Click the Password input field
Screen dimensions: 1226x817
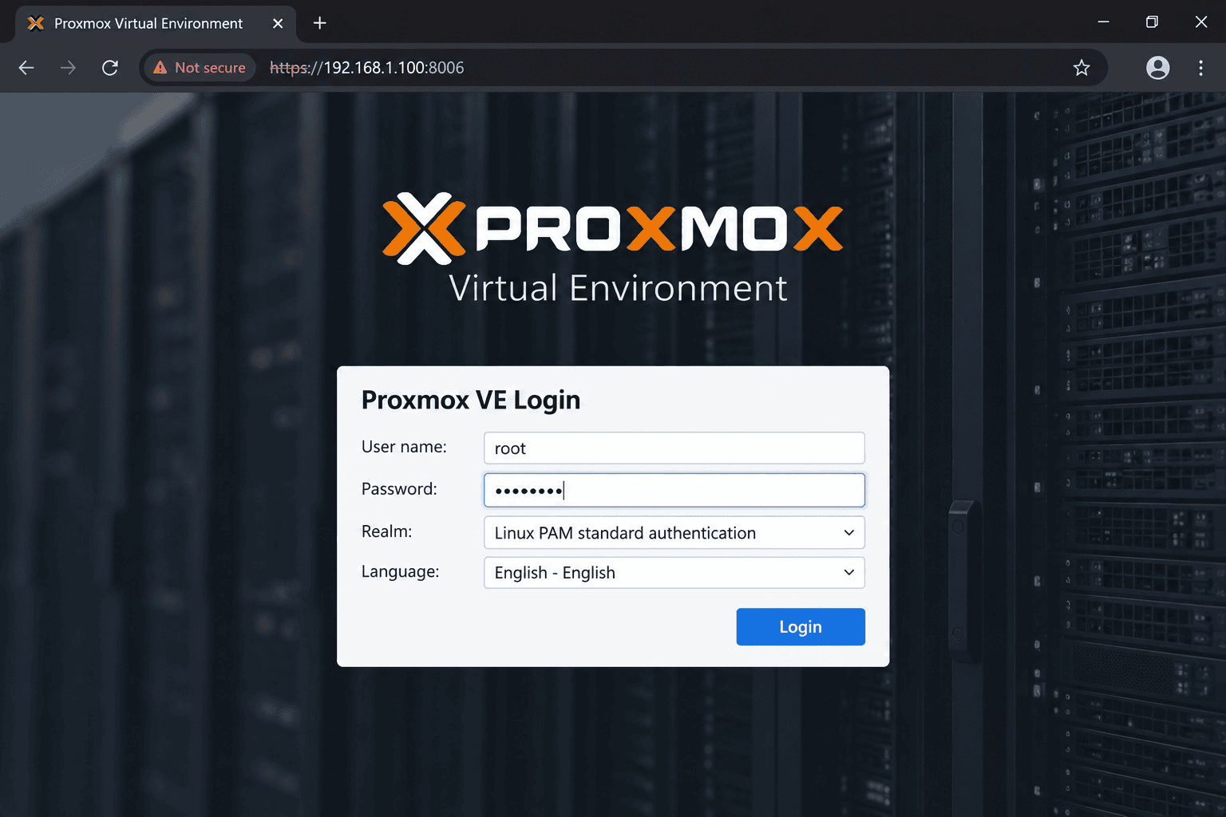[x=674, y=490]
